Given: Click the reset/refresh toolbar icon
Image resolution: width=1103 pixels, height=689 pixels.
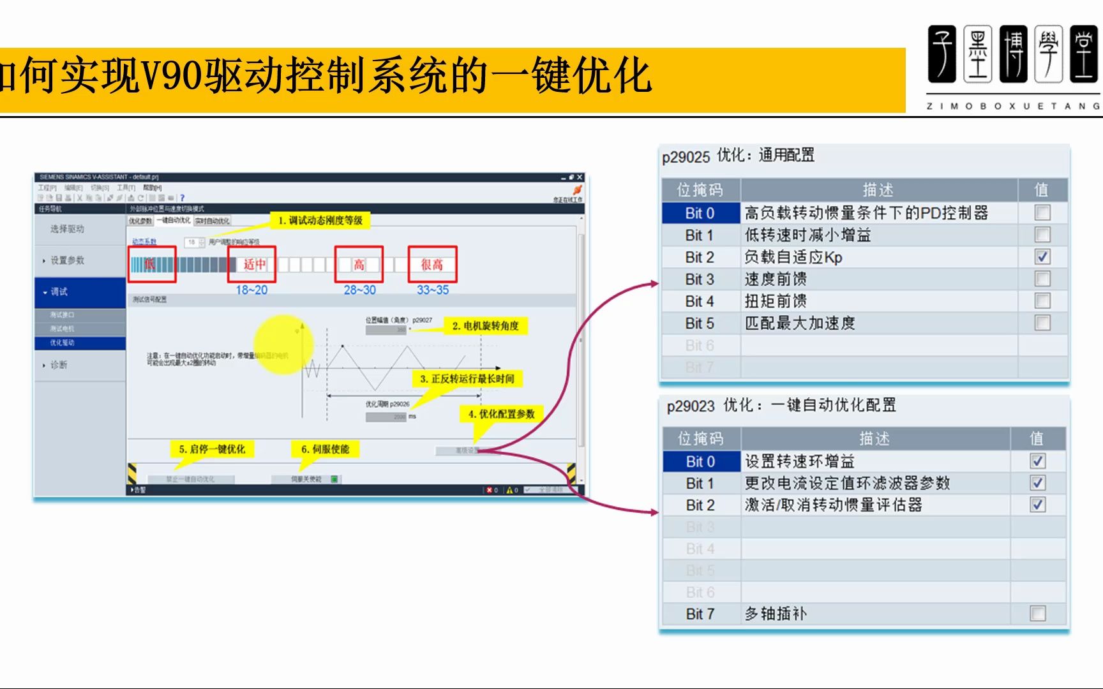Looking at the screenshot, I should click(x=141, y=198).
